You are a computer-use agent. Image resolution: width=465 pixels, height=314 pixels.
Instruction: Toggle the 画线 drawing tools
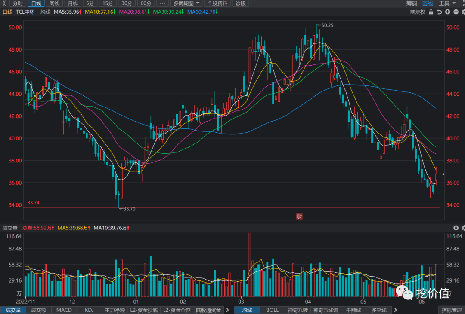tap(428, 3)
